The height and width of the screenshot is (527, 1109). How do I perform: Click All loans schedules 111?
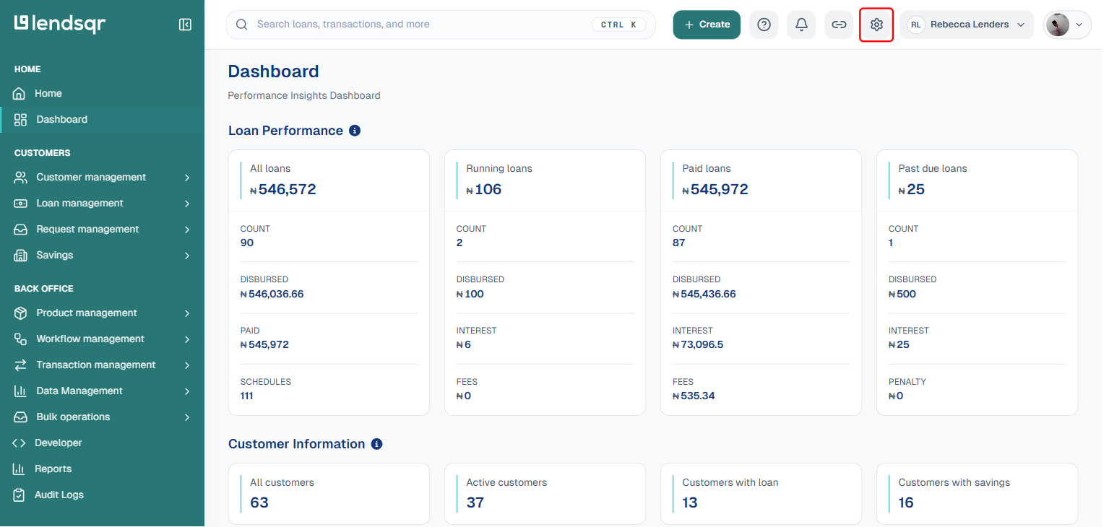(247, 396)
